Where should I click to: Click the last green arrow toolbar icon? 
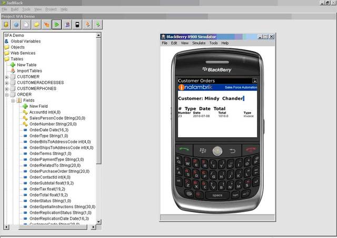(97, 25)
